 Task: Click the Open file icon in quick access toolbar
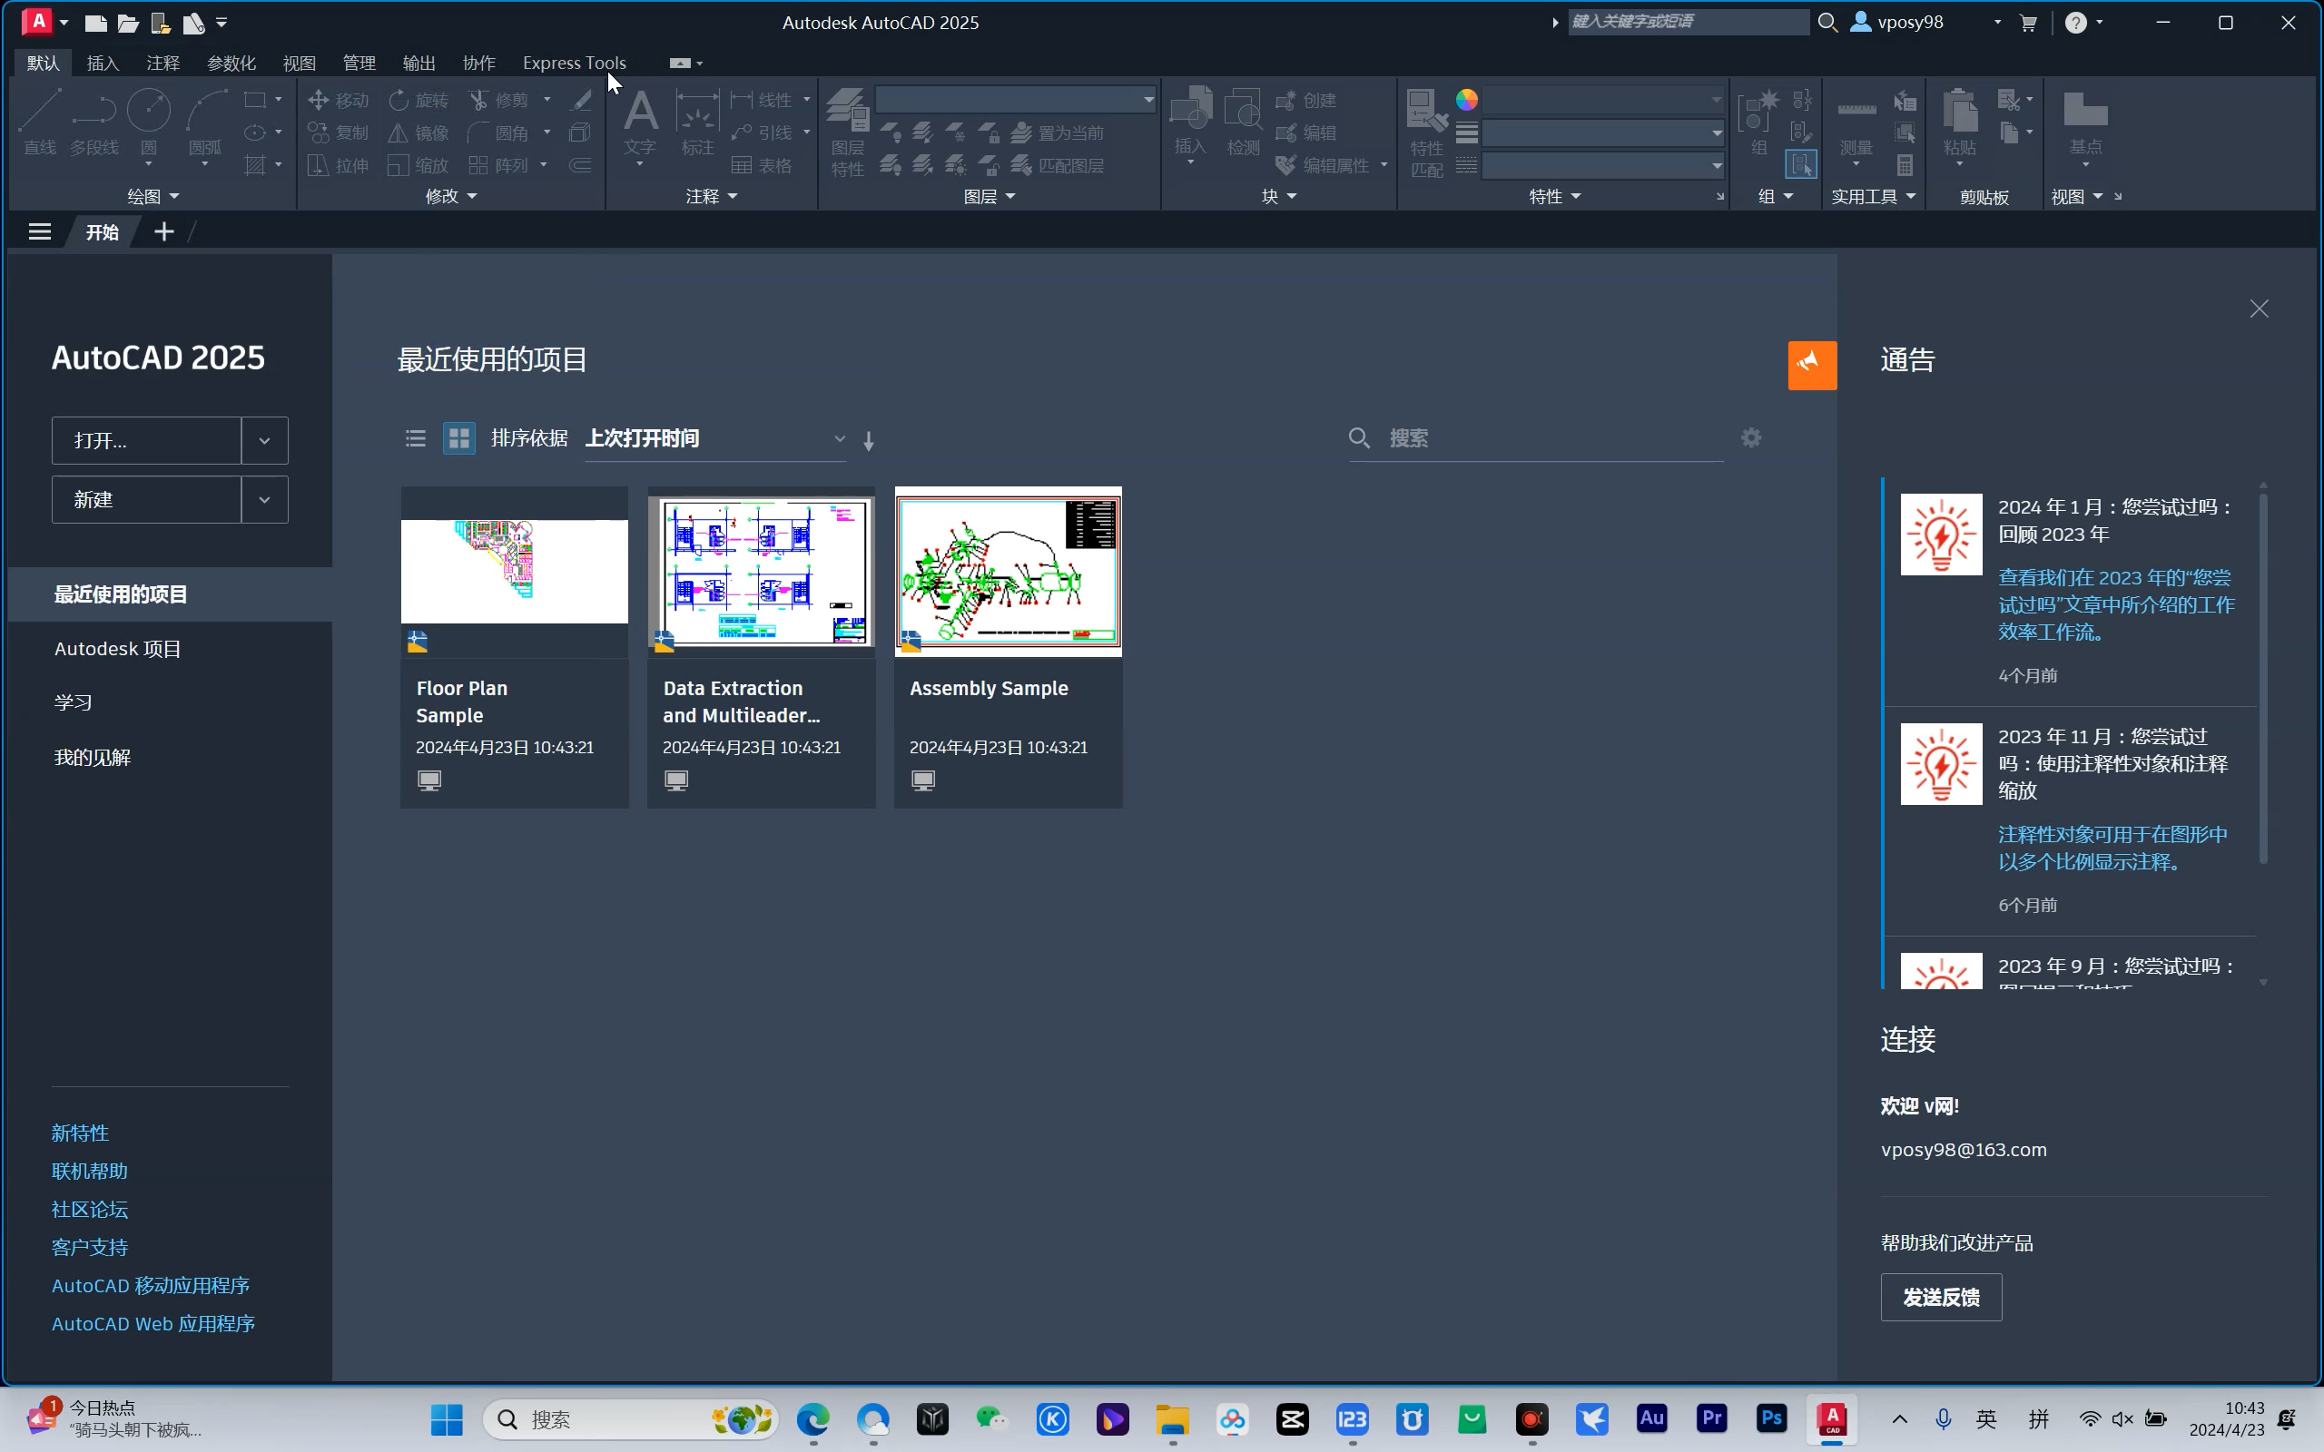[128, 22]
